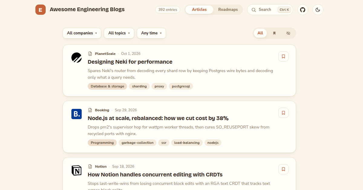Click the Oct 1, 2026 date

coord(131,54)
